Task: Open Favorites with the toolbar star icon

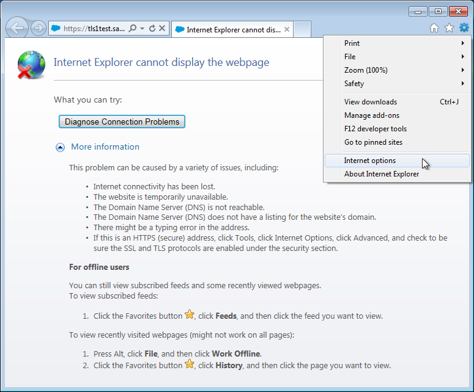Action: point(449,28)
